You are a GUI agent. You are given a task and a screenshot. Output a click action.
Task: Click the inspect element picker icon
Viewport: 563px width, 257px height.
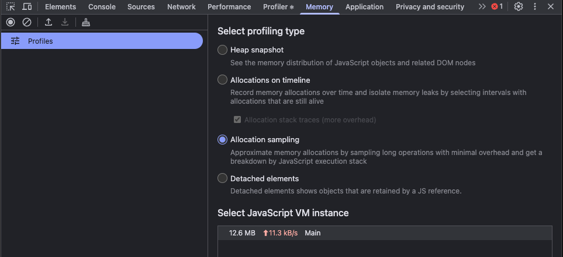(11, 7)
